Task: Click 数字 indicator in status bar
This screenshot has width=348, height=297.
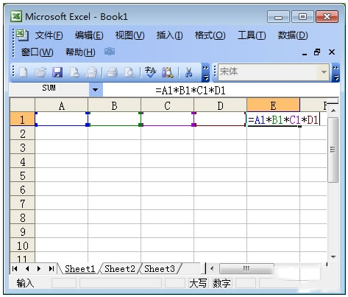Action: coord(221,283)
